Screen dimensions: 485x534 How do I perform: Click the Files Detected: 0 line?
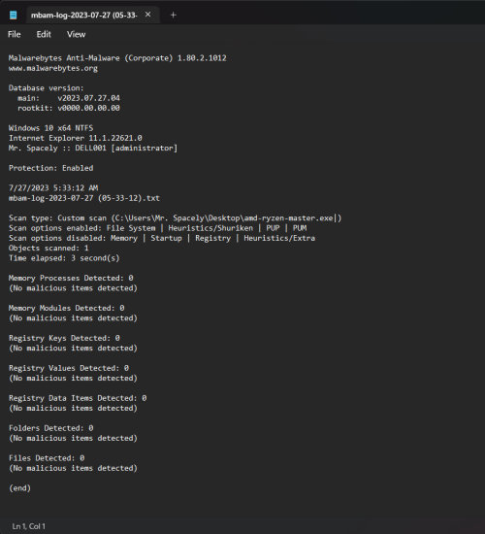click(x=47, y=458)
